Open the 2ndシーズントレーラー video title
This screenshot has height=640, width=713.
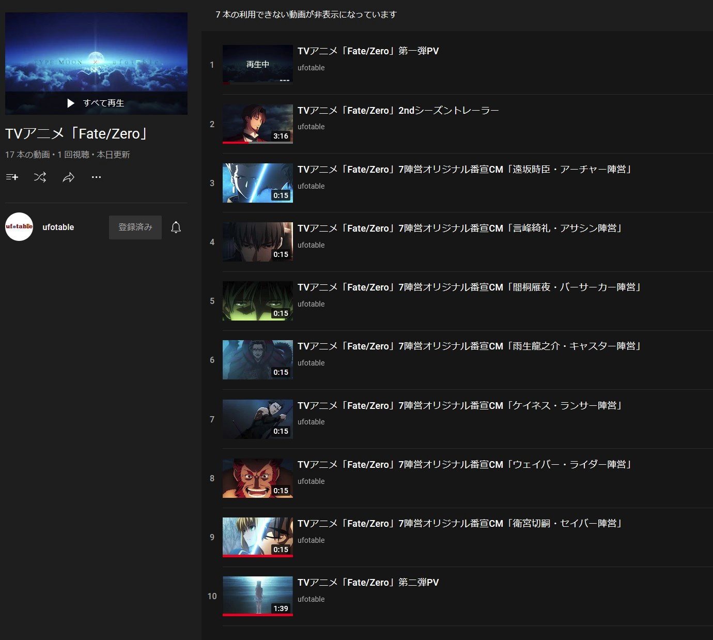pos(398,110)
